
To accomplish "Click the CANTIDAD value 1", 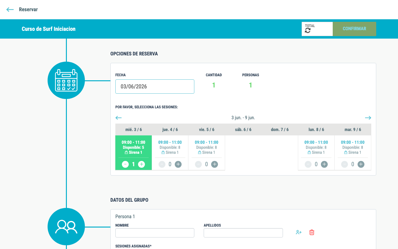I will (214, 85).
